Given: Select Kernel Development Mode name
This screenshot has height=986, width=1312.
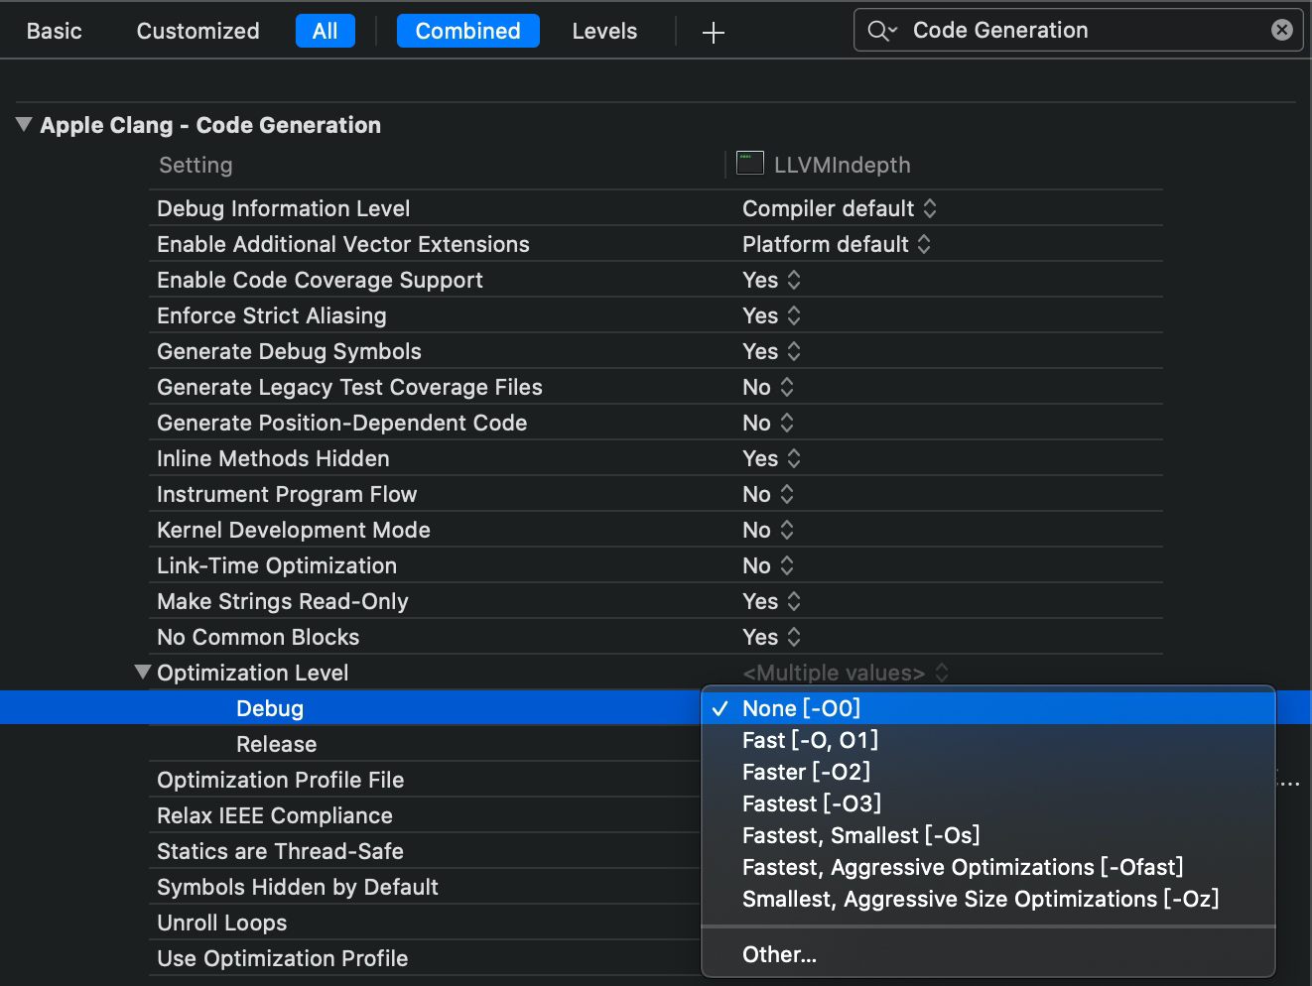Looking at the screenshot, I should pyautogui.click(x=294, y=530).
